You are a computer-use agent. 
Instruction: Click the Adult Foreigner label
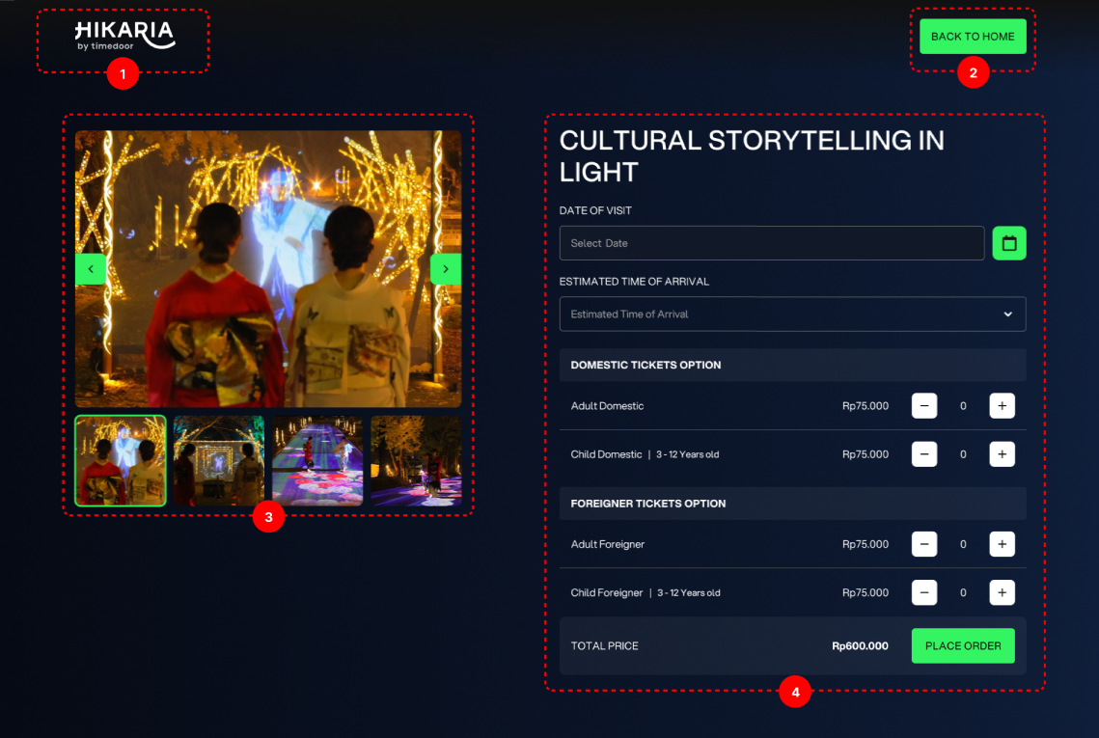tap(607, 544)
